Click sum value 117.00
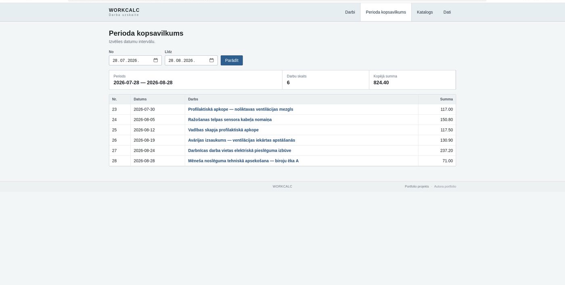565x285 pixels. pos(446,109)
